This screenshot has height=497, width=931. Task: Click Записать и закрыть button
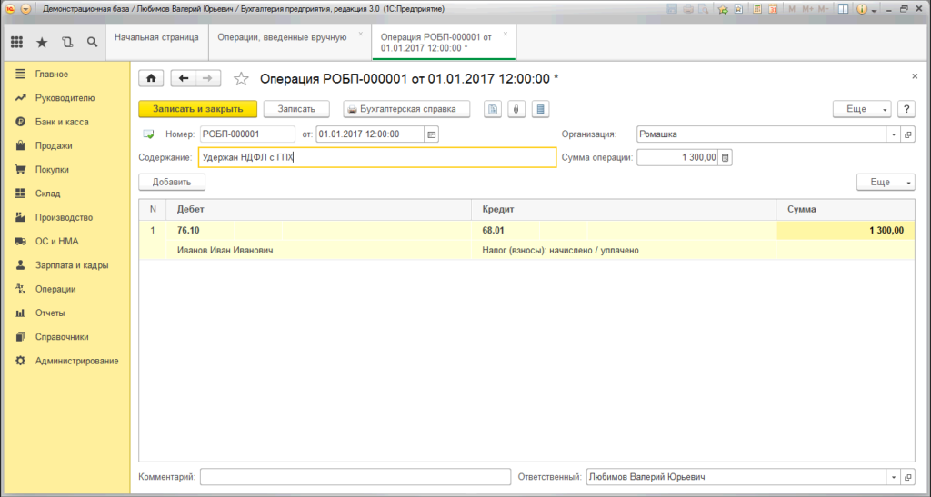(197, 109)
